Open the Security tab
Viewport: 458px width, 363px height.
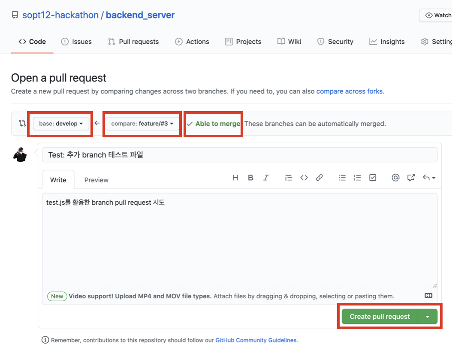[335, 42]
